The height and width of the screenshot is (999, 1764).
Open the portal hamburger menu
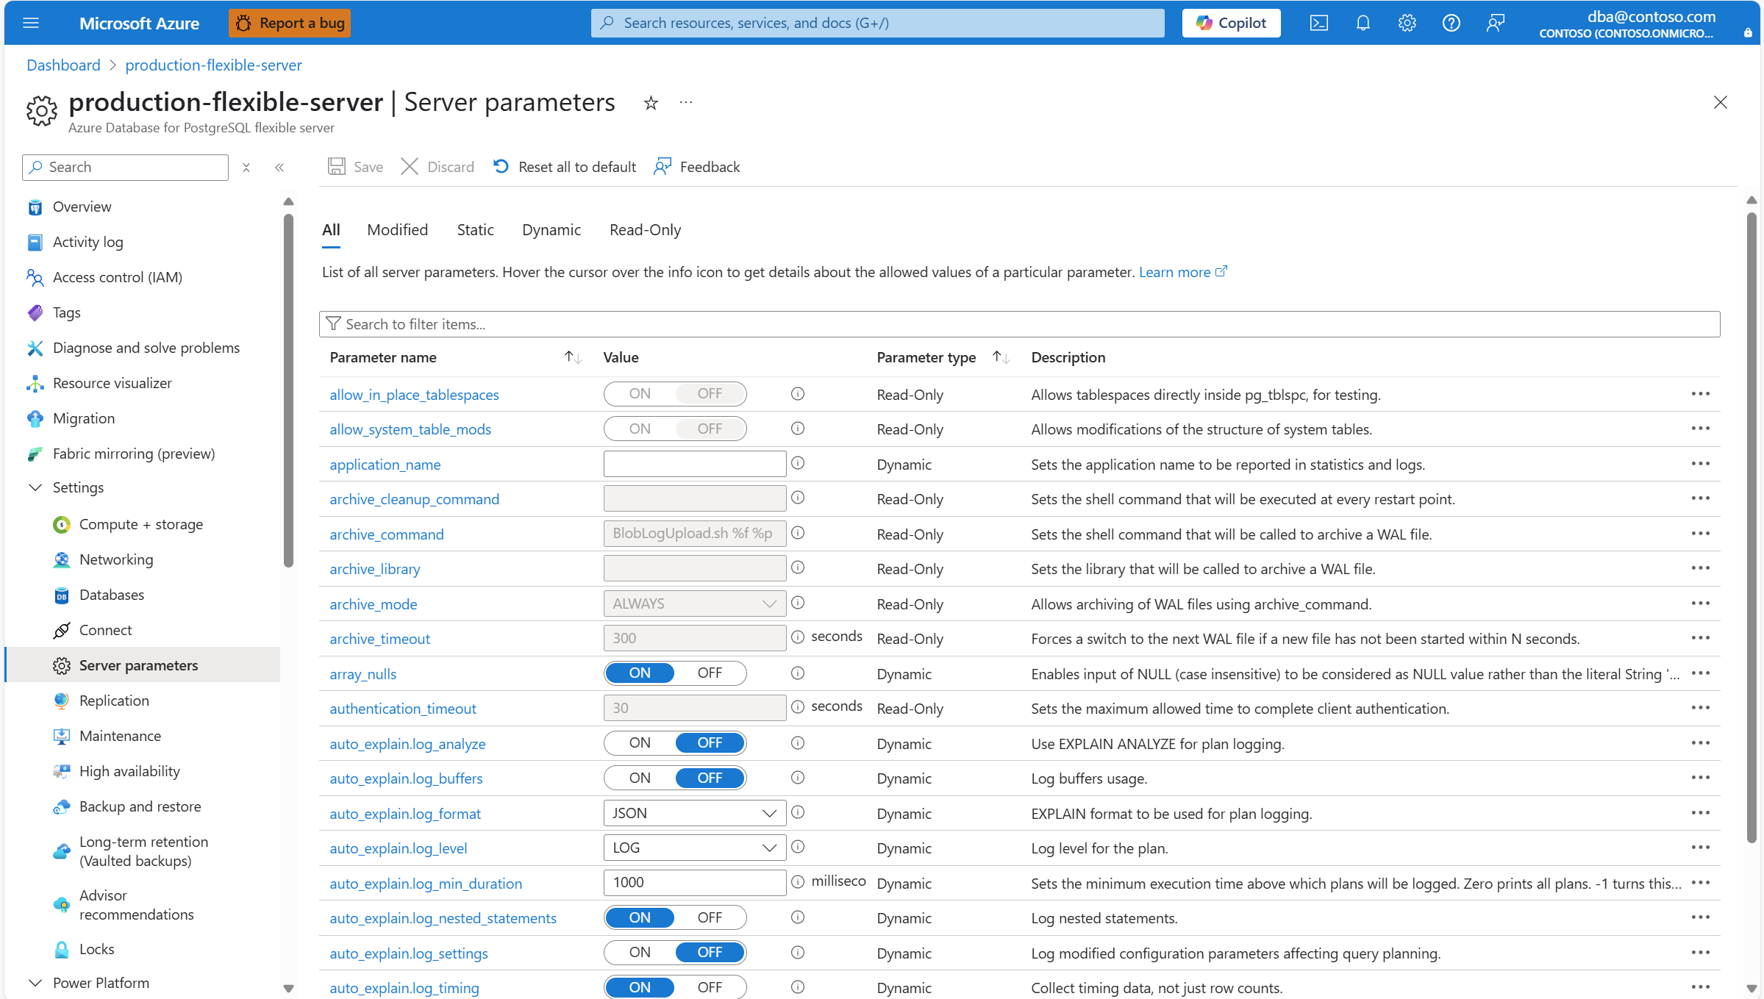(31, 23)
